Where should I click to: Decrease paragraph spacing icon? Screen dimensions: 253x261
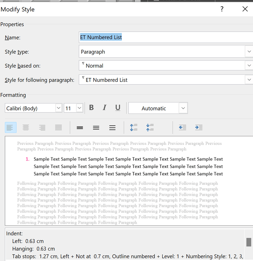click(x=150, y=128)
